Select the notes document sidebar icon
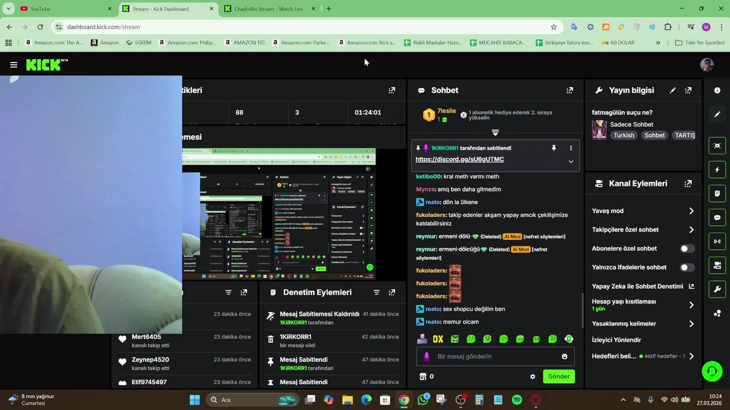 coord(717,194)
